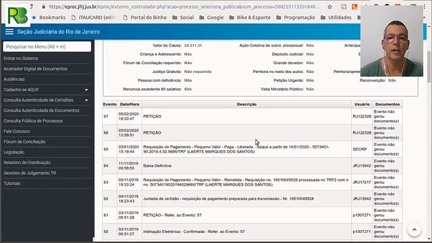
Task: Open Portal do Binho bookmark
Action: (x=145, y=18)
